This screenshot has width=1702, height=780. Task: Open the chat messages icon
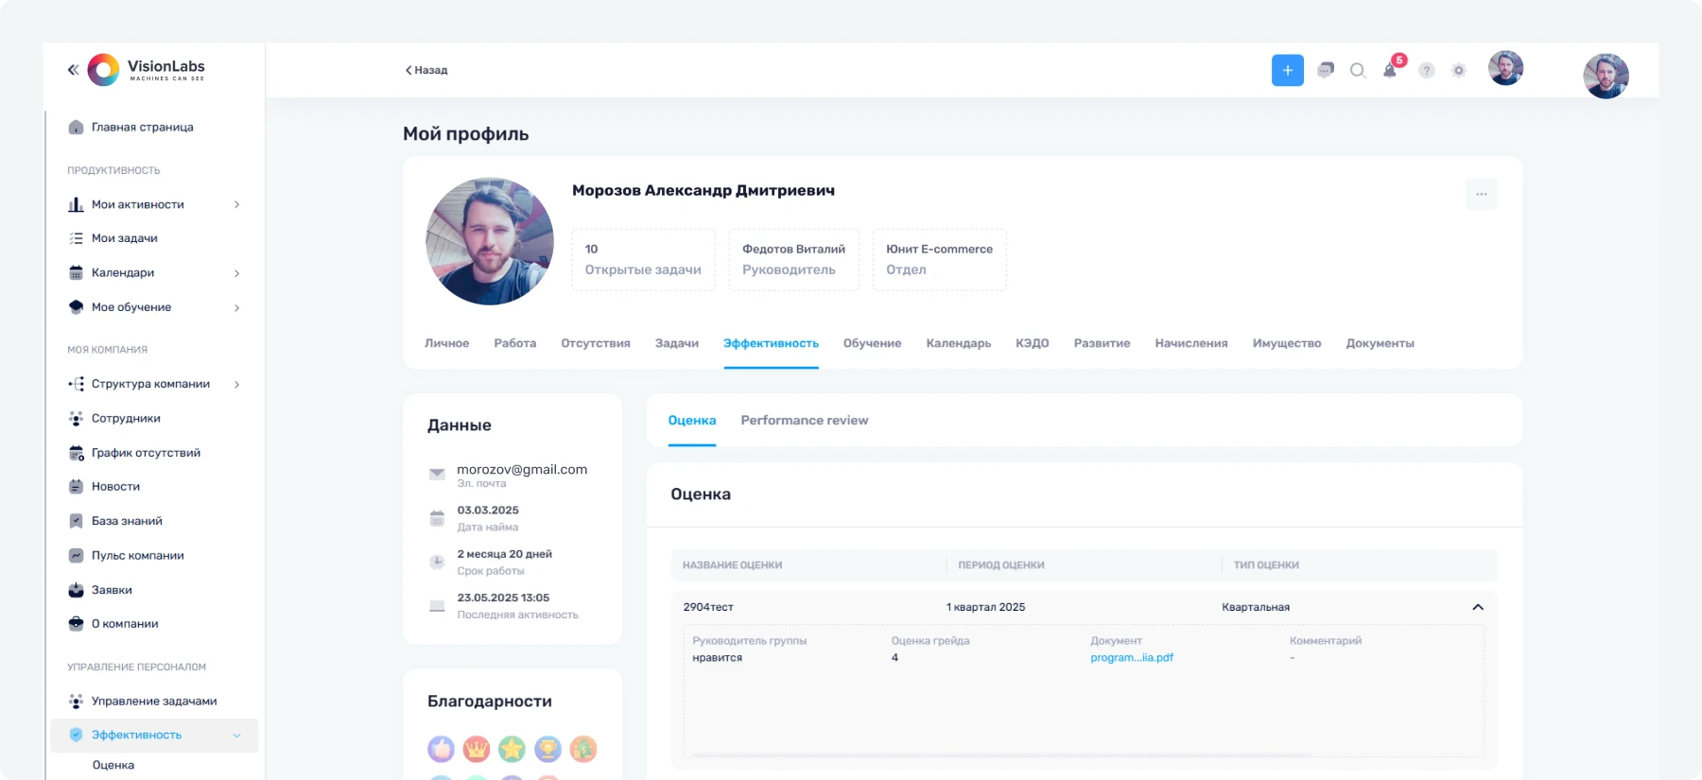pos(1326,70)
